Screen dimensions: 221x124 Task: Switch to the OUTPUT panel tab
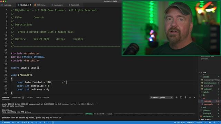30,97
